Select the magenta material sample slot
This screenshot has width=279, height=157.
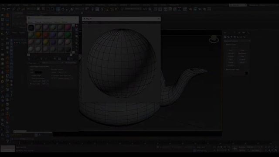tap(68, 27)
